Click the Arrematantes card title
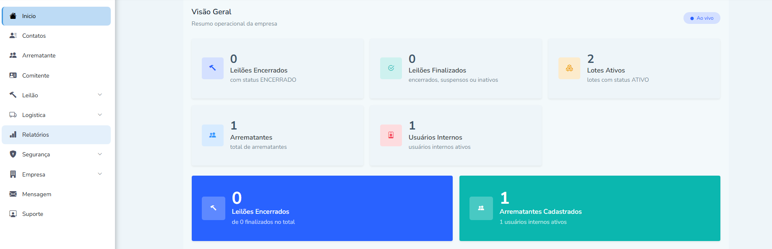Image resolution: width=772 pixels, height=249 pixels. (251, 137)
